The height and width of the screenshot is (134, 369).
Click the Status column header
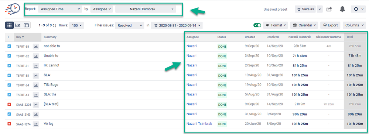point(222,37)
